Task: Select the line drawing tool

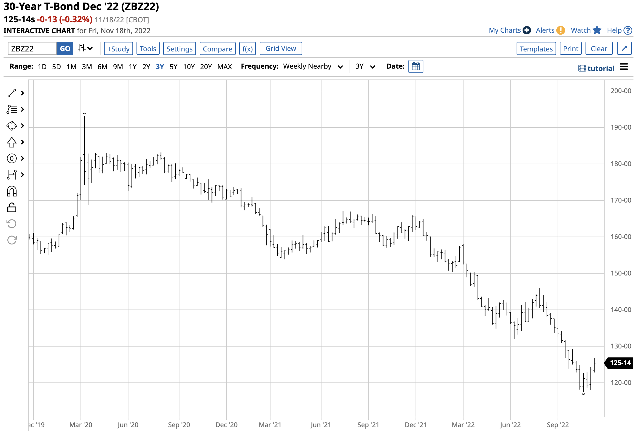Action: [12, 93]
